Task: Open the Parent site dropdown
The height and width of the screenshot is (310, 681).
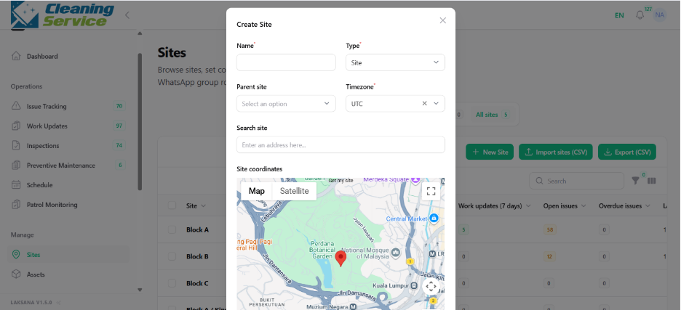Action: (286, 104)
